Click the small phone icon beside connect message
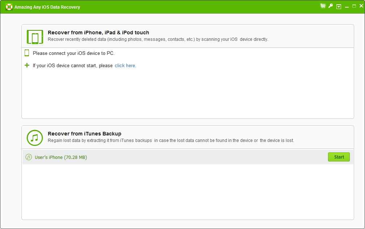This screenshot has width=365, height=229. click(x=27, y=53)
